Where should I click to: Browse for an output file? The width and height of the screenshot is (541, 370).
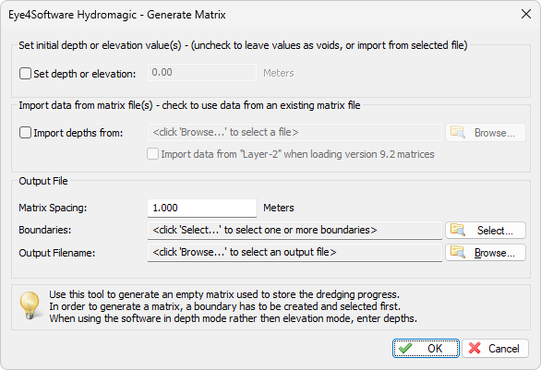point(486,253)
